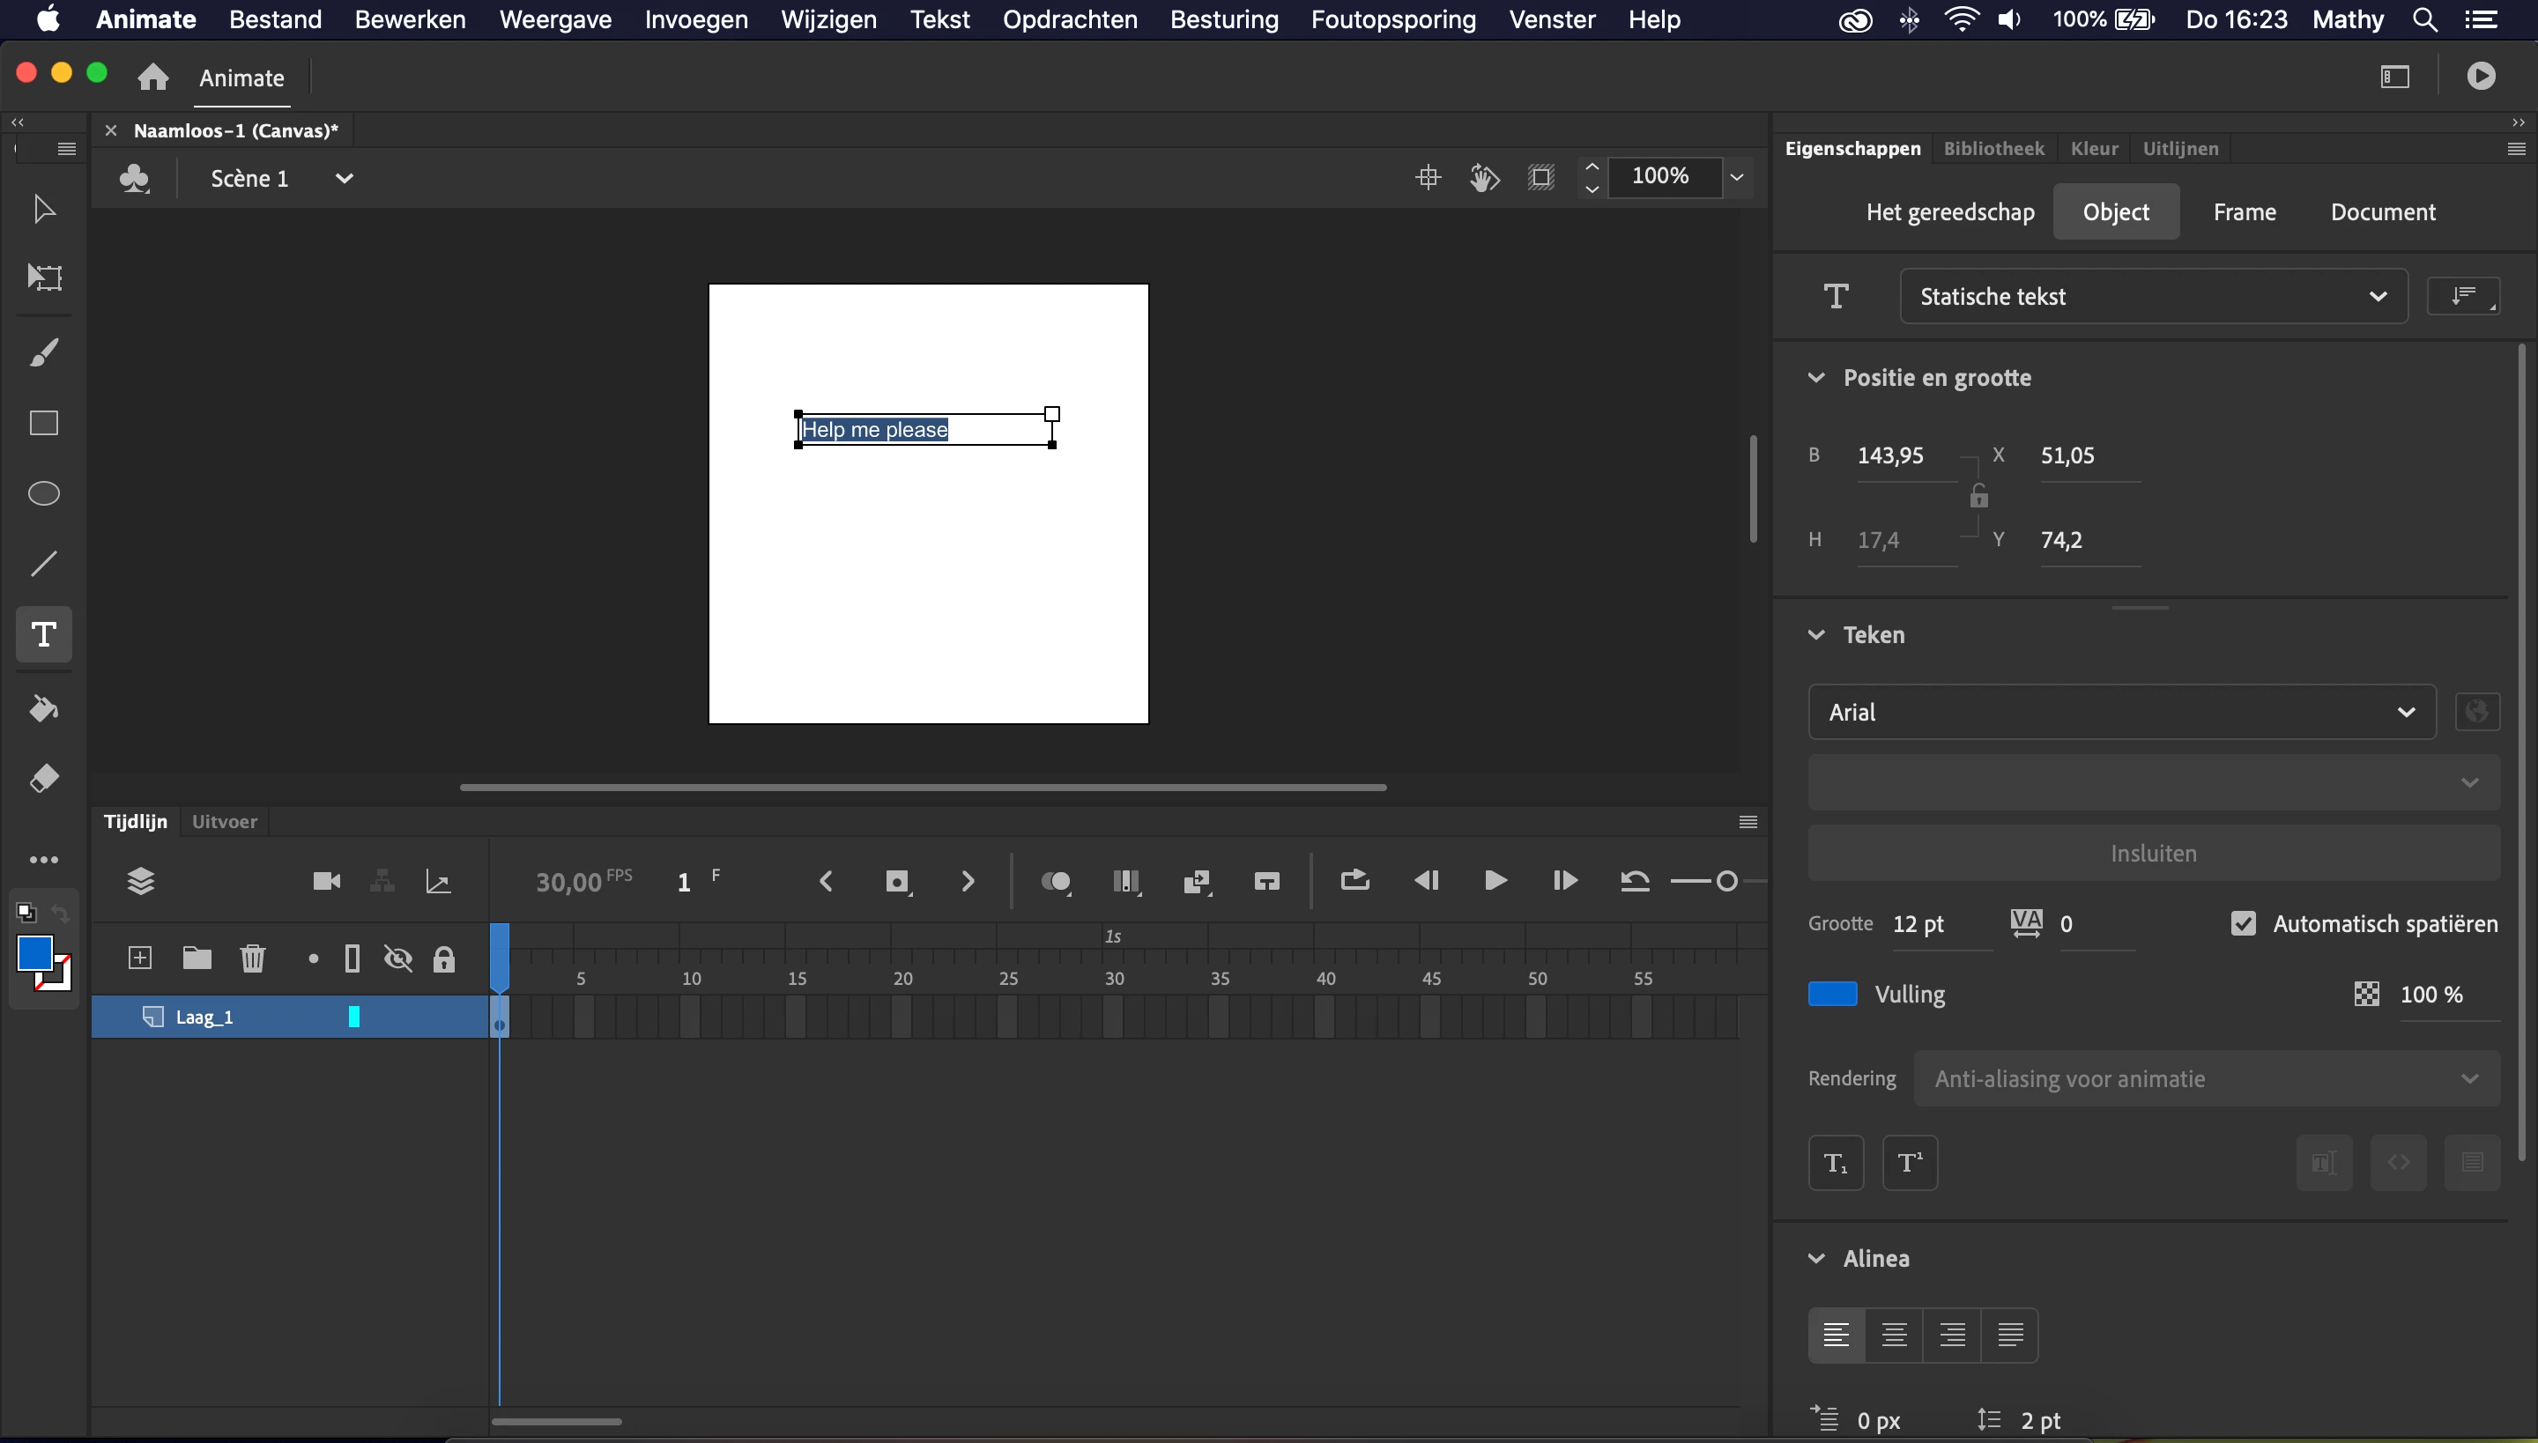Toggle Automatisch spatiëren checkbox
Image resolution: width=2538 pixels, height=1443 pixels.
(2243, 923)
